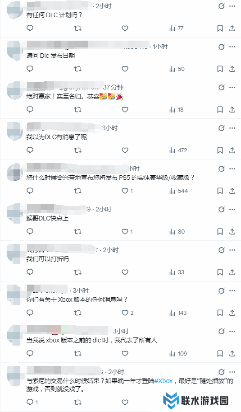Open Grok icon on 'xbox 版本之前的 dlc' tweet

point(221,331)
